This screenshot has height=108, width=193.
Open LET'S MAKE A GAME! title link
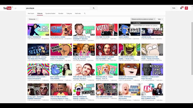point(58,37)
